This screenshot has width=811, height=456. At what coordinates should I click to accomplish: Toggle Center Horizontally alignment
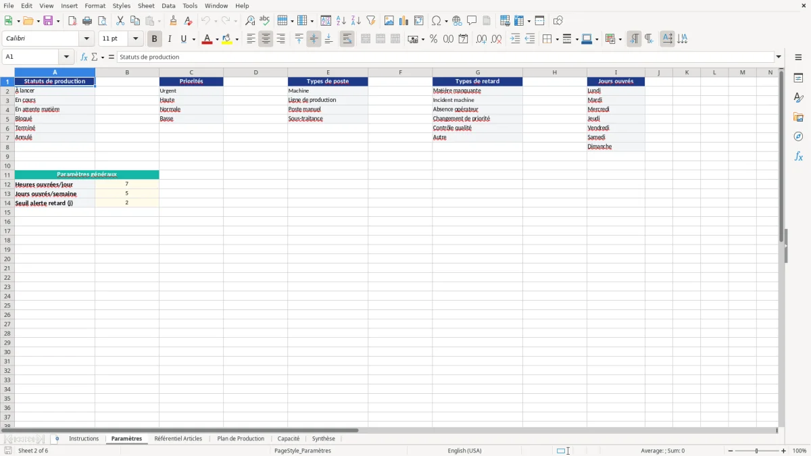pyautogui.click(x=266, y=39)
